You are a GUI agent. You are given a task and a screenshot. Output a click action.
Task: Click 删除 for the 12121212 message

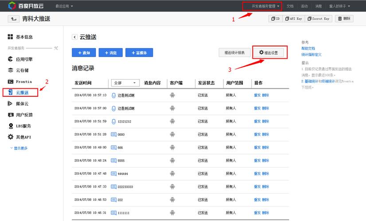click(265, 121)
